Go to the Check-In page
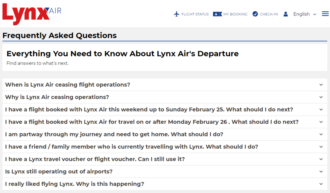 point(269,14)
